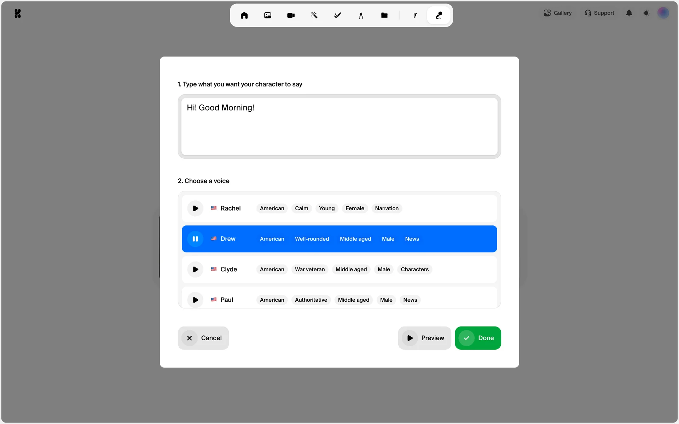The image size is (679, 424).
Task: Choose the Clyde voice option
Action: (x=460, y=270)
